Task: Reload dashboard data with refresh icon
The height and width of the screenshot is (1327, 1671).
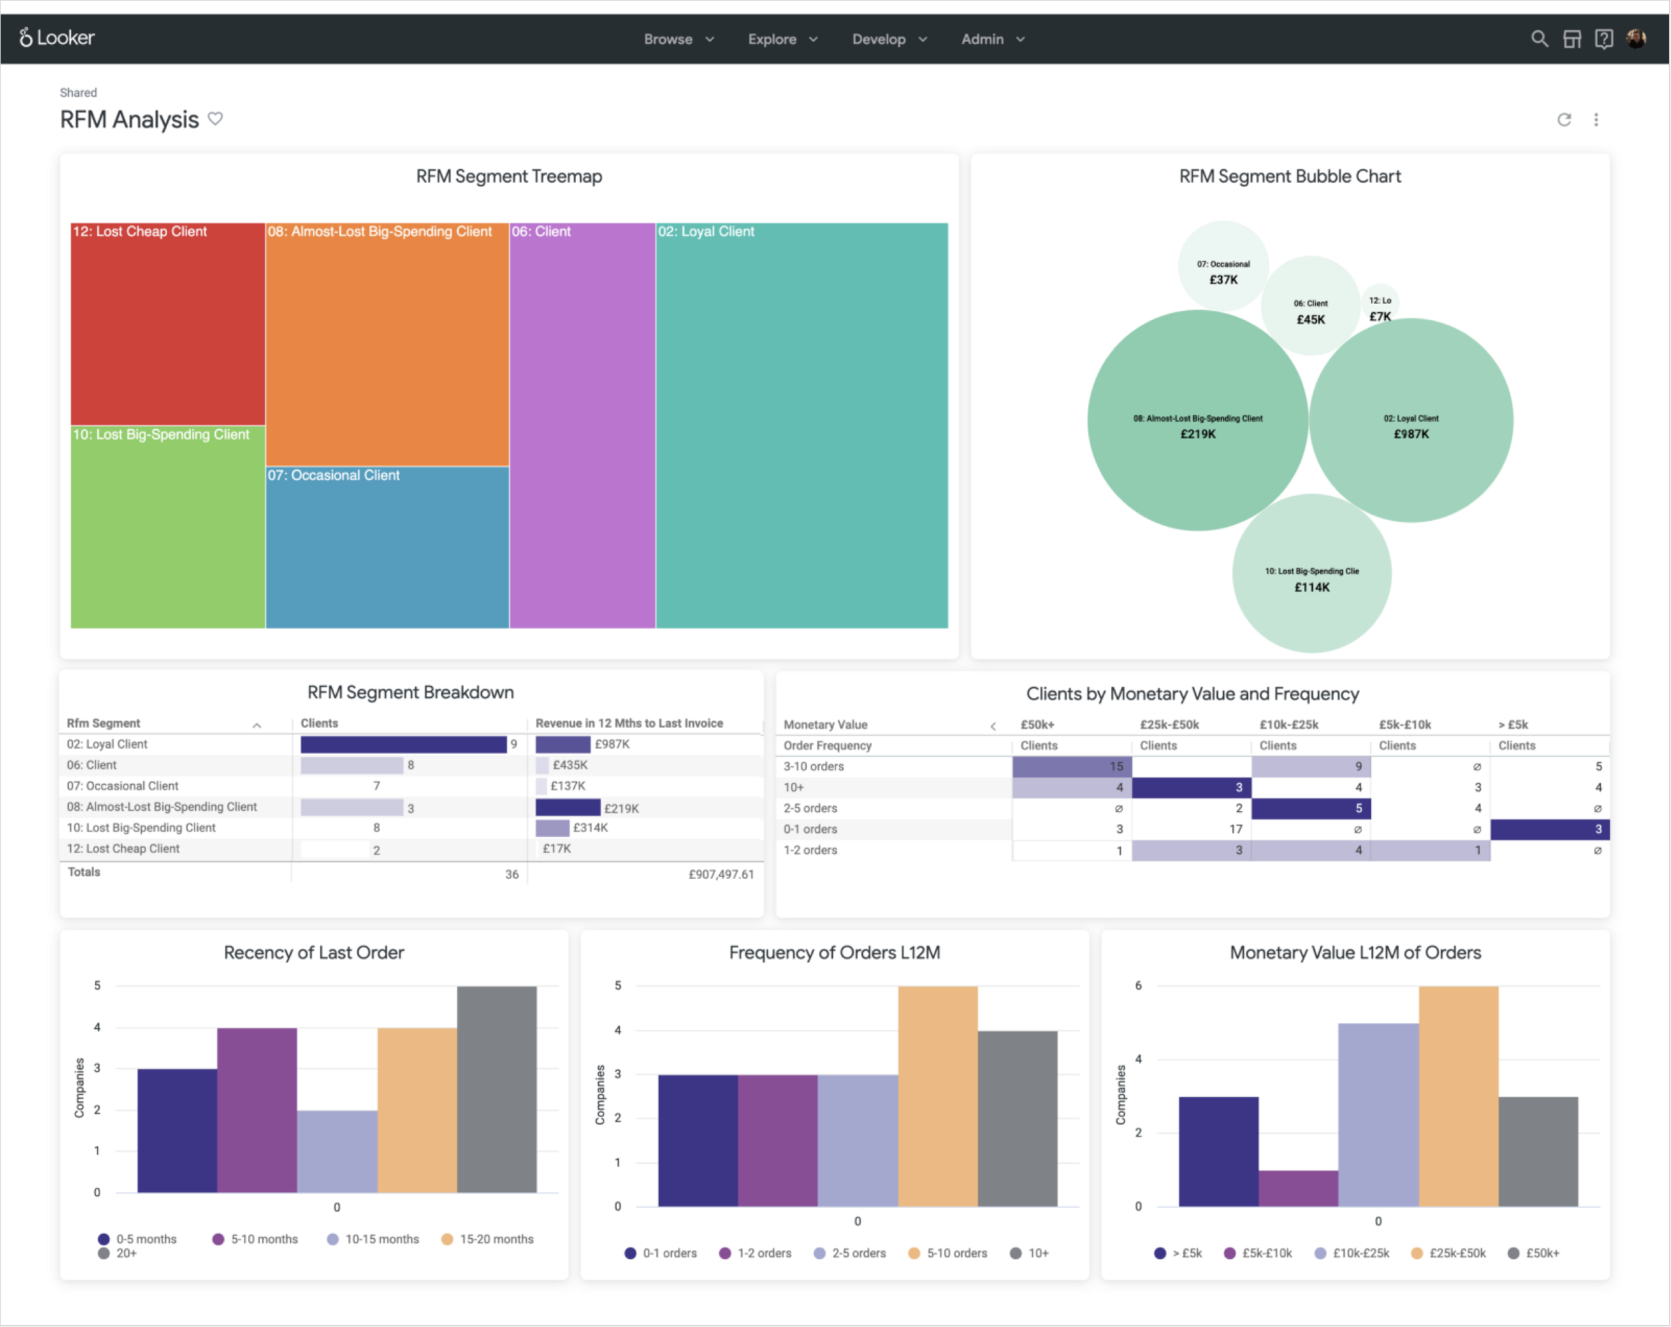Action: click(x=1564, y=120)
